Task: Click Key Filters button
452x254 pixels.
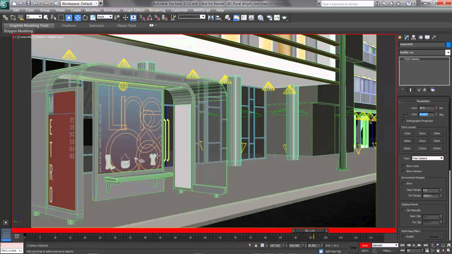Action: pyautogui.click(x=388, y=251)
